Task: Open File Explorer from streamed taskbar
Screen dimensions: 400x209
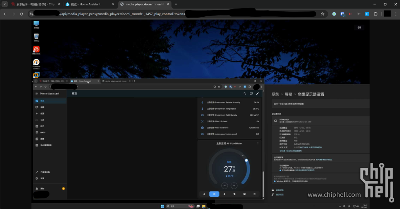Action: (204, 206)
